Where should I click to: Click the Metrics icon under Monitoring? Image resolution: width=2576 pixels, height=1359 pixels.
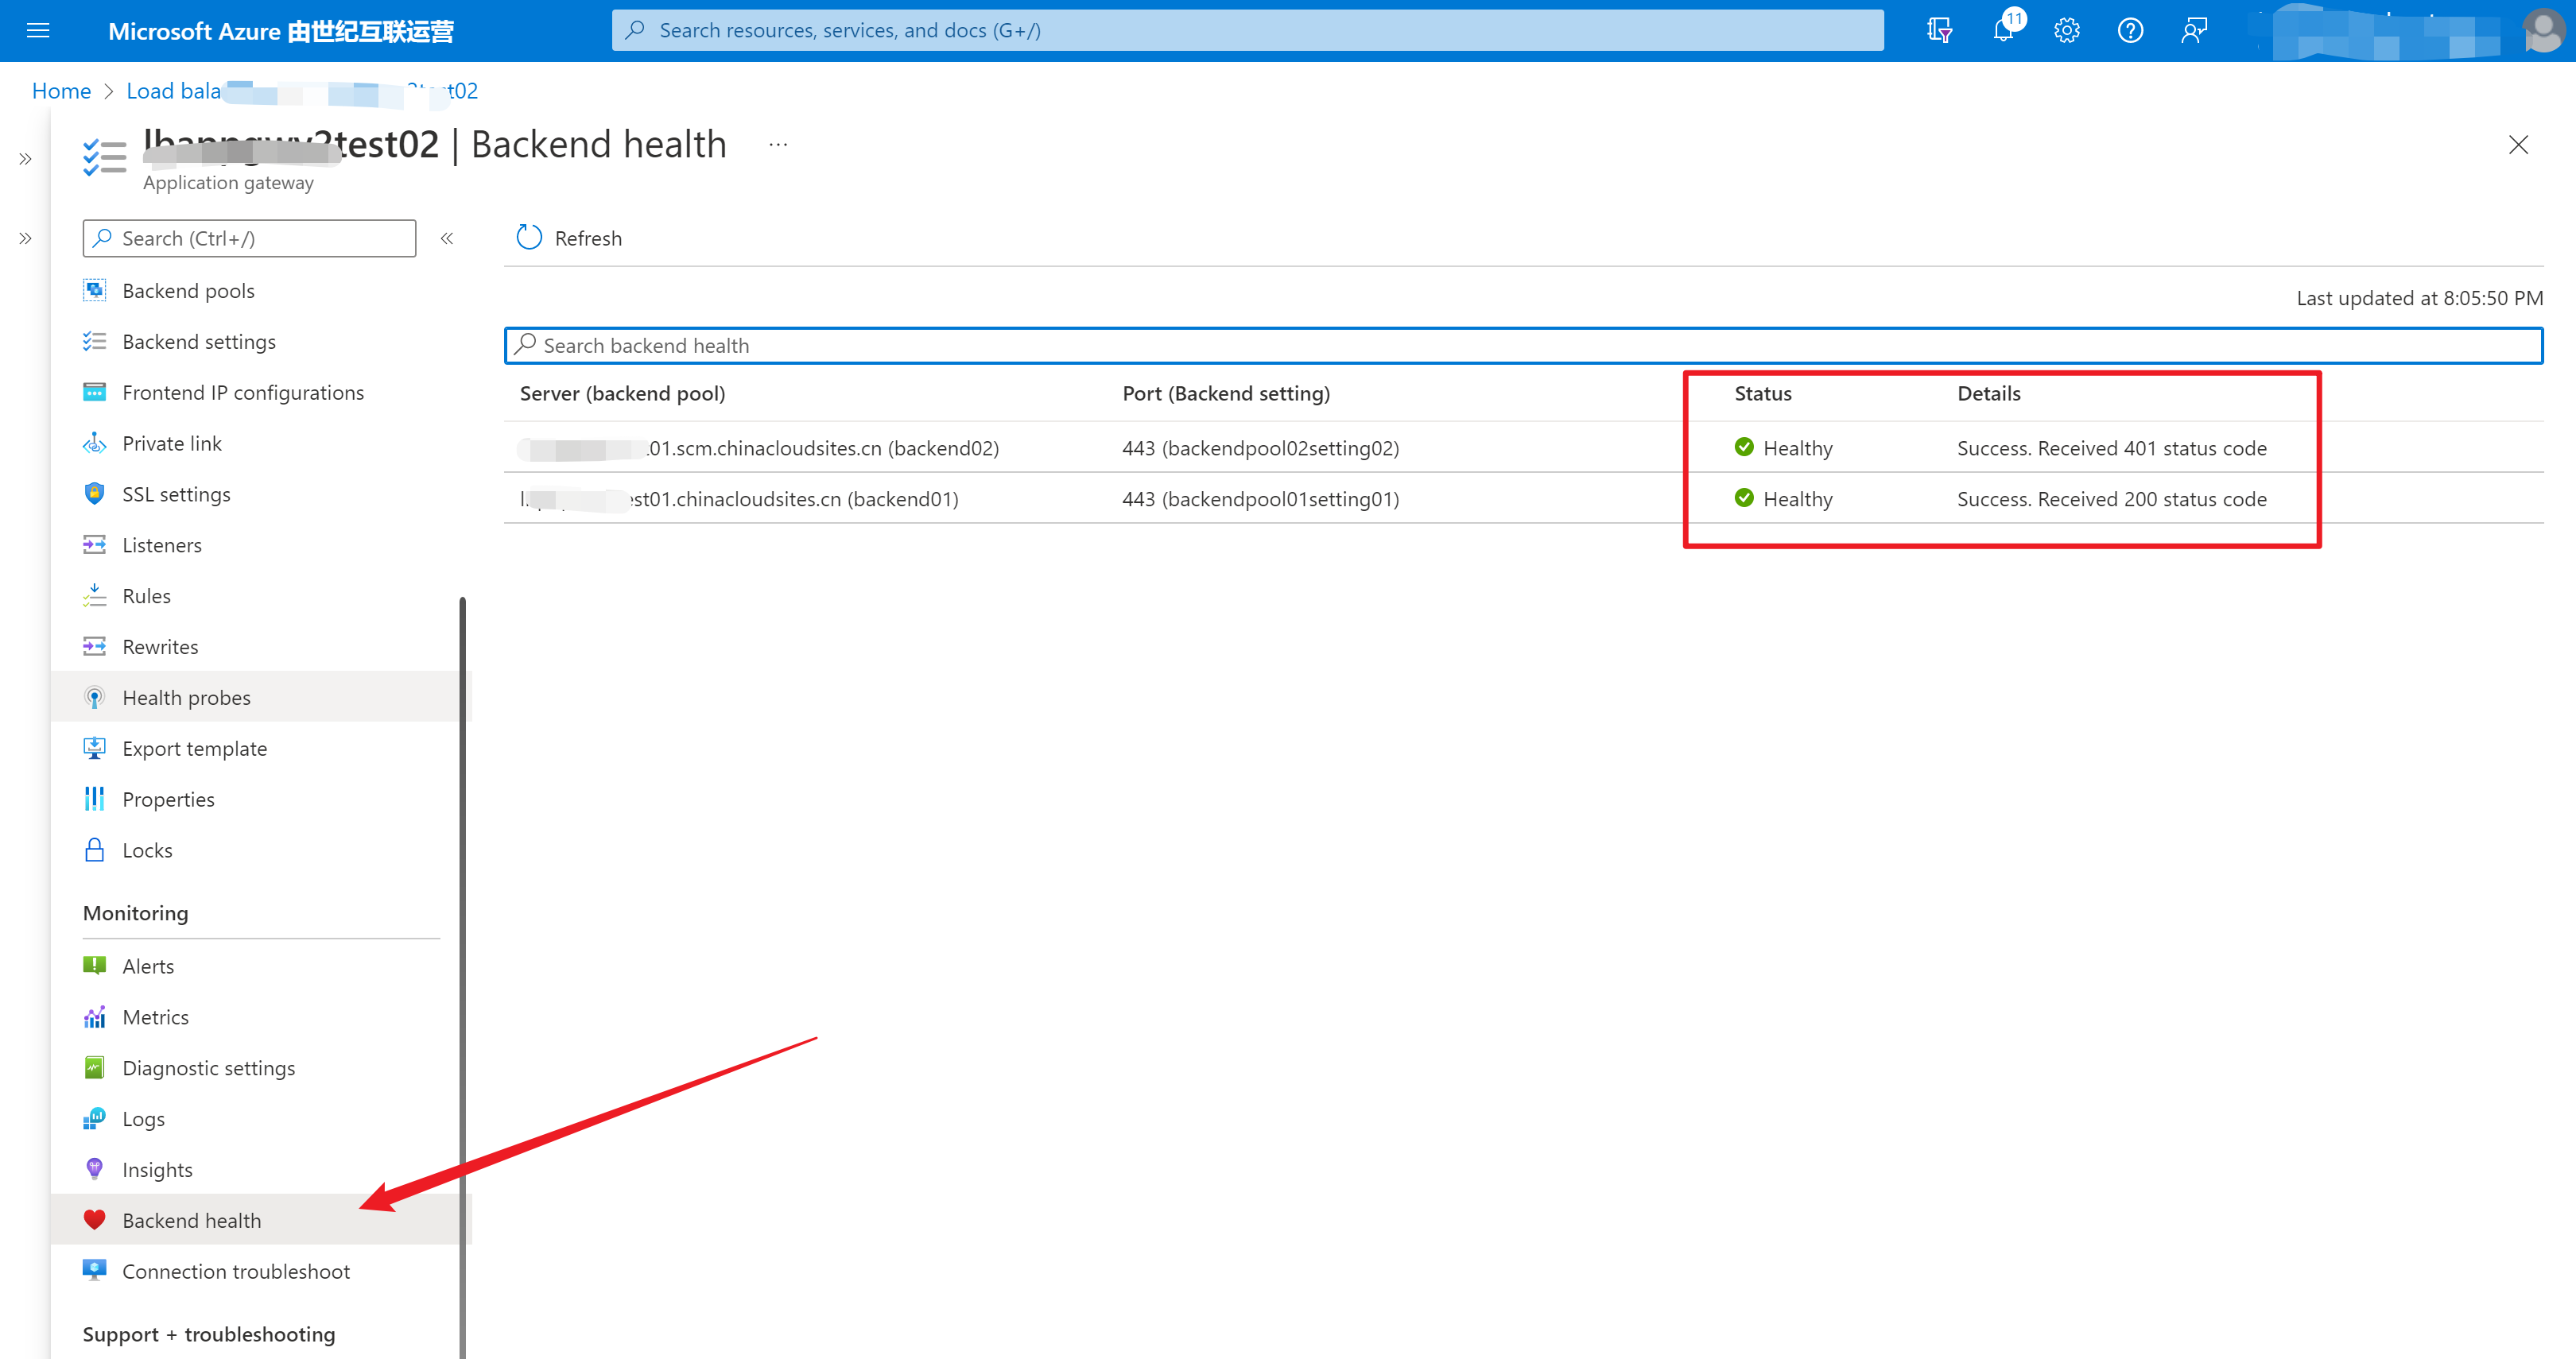tap(94, 1015)
